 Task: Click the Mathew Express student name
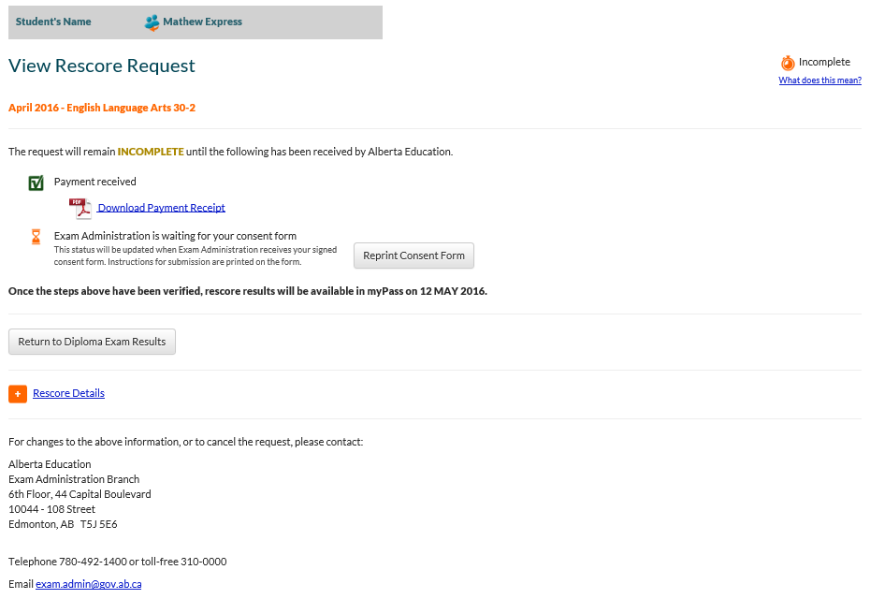pyautogui.click(x=202, y=22)
